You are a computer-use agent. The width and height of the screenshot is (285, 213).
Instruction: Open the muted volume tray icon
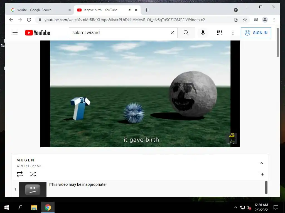coord(249,207)
